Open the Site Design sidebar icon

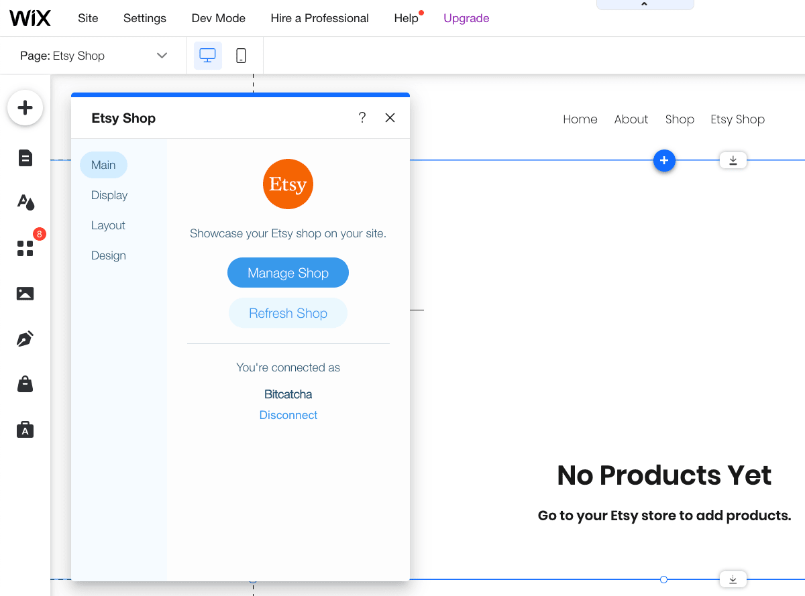point(25,202)
